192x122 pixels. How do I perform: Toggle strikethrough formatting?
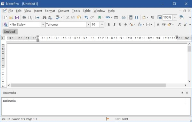point(125,25)
